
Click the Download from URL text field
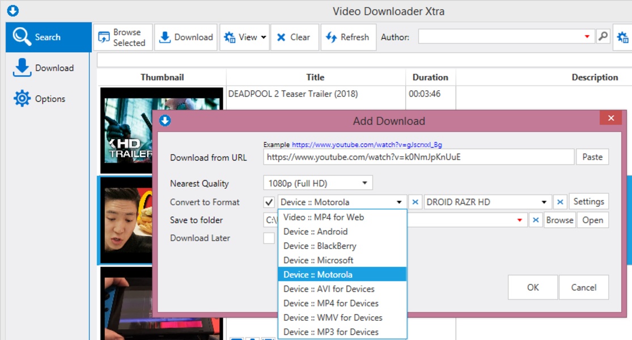[418, 157]
